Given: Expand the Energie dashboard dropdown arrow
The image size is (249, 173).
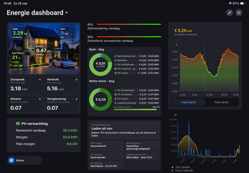Looking at the screenshot, I should (x=67, y=13).
